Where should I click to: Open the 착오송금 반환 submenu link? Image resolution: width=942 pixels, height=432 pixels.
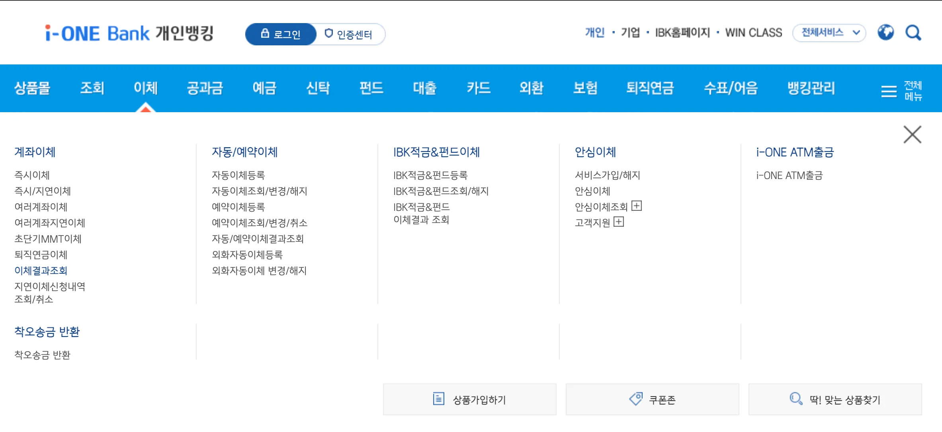pyautogui.click(x=42, y=355)
